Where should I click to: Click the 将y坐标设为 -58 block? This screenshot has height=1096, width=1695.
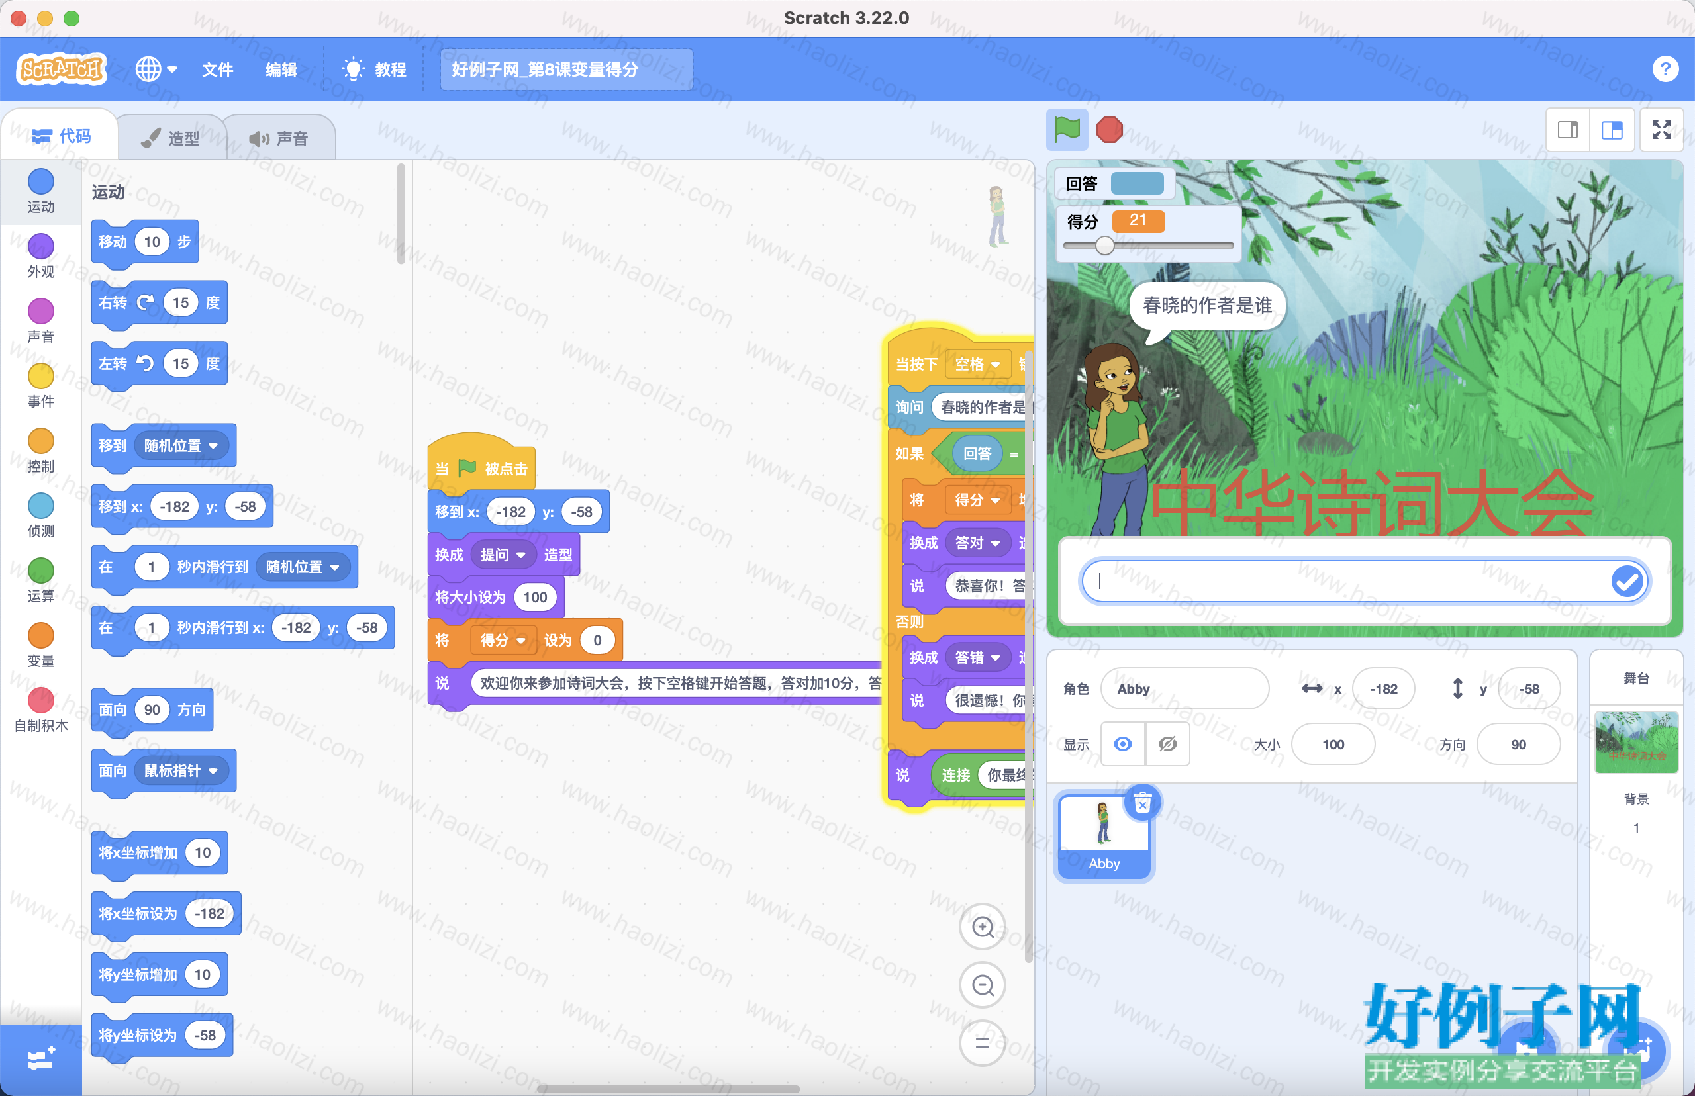[x=162, y=1035]
